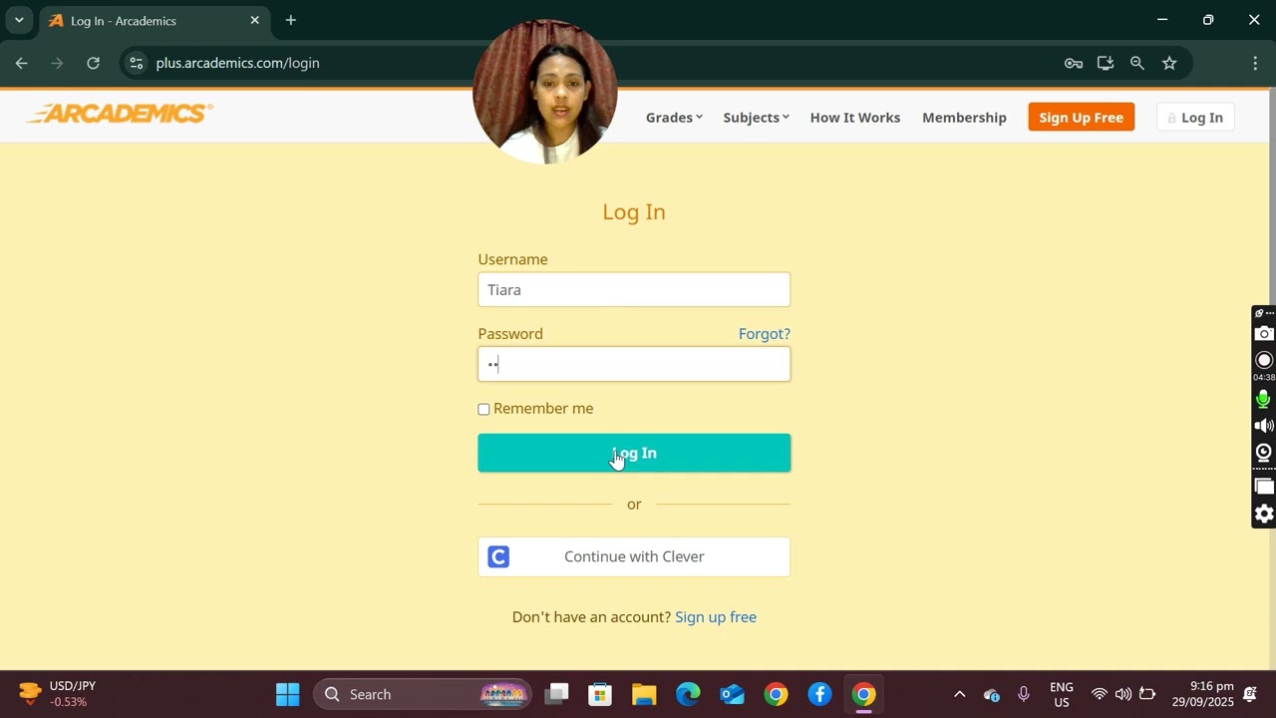Click the Password input field
Screen dimensions: 1276x718
(x=634, y=364)
